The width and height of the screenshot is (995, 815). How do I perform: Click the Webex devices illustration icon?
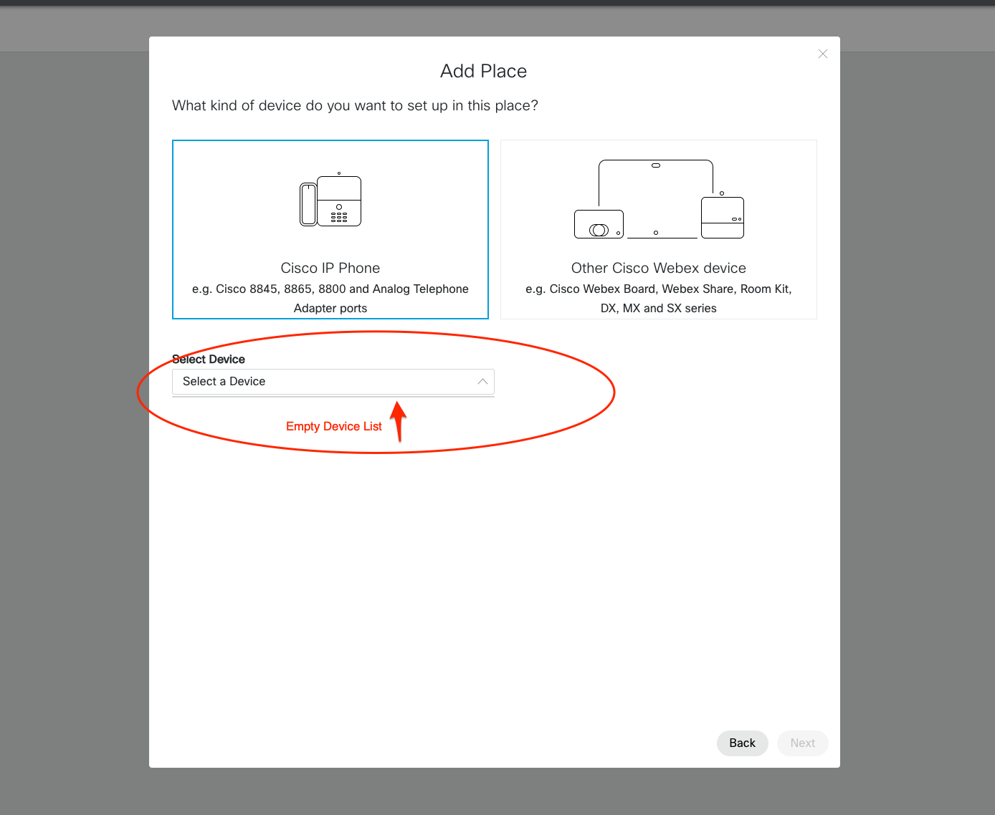[x=659, y=199]
